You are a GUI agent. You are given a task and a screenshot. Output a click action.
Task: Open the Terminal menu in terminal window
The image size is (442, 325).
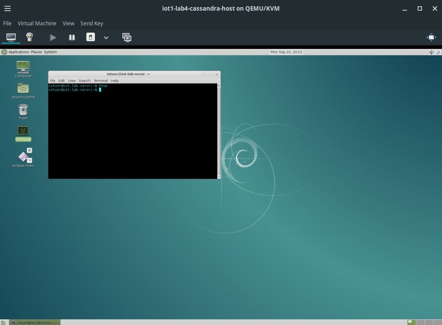coord(100,80)
